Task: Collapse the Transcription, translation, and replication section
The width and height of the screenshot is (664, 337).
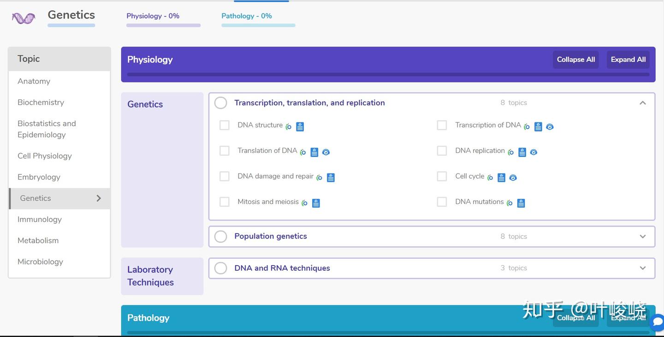Action: pyautogui.click(x=643, y=103)
